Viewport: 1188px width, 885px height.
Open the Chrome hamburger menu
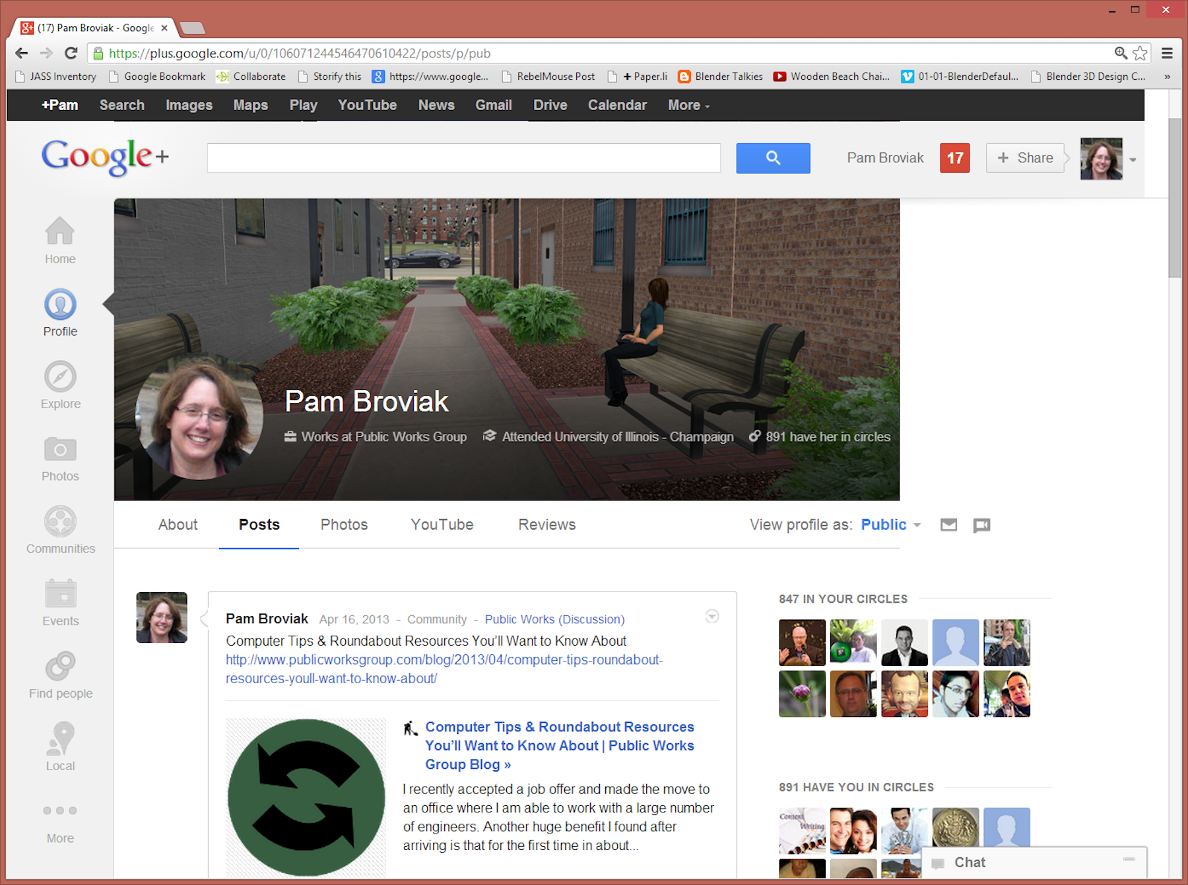pos(1167,53)
